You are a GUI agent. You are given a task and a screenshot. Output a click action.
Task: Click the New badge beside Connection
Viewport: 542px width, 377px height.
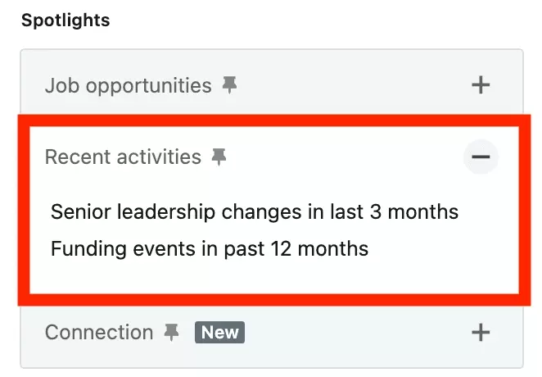(220, 333)
